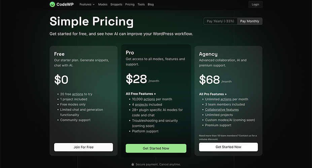Click the CodeWP brand name text

(x=65, y=4)
